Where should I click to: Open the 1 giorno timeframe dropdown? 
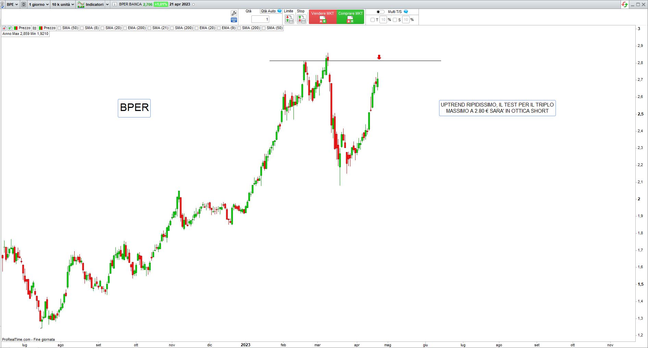(x=39, y=4)
